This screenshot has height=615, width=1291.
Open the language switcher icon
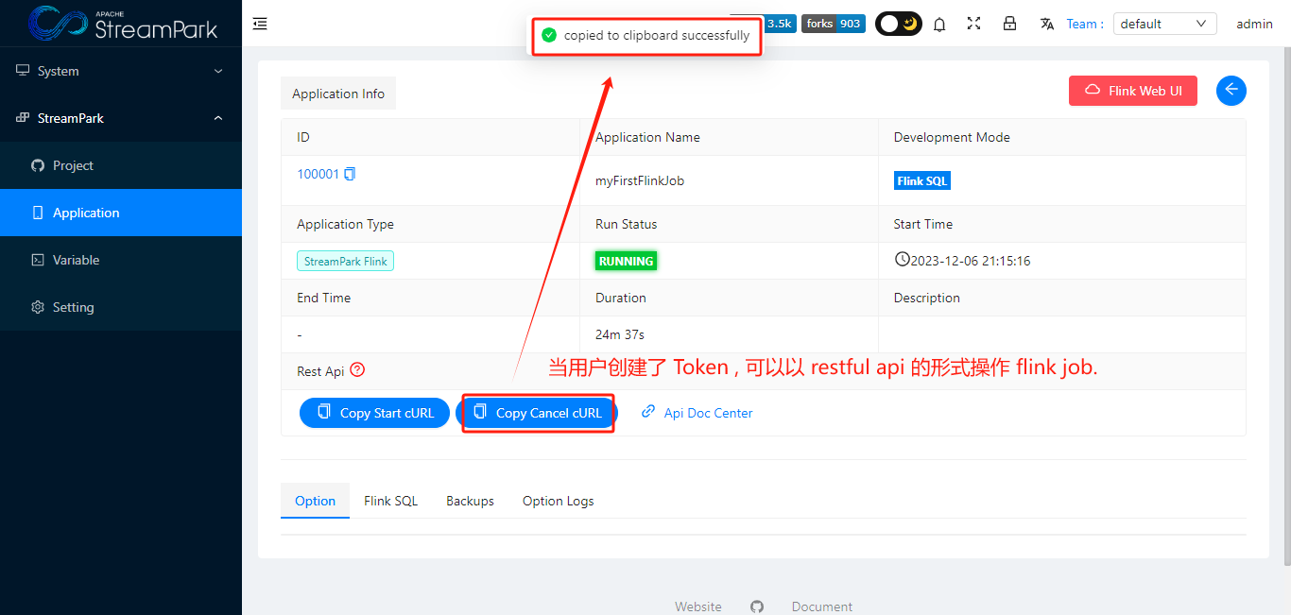coord(1046,23)
